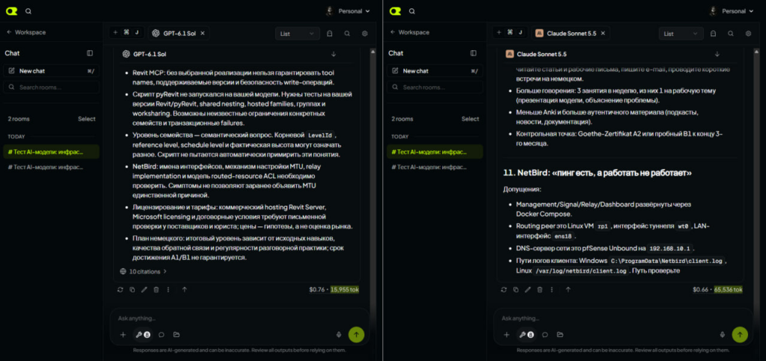This screenshot has height=361, width=766.
Task: Toggle tools wrench button in right window composer
Action: coord(526,335)
